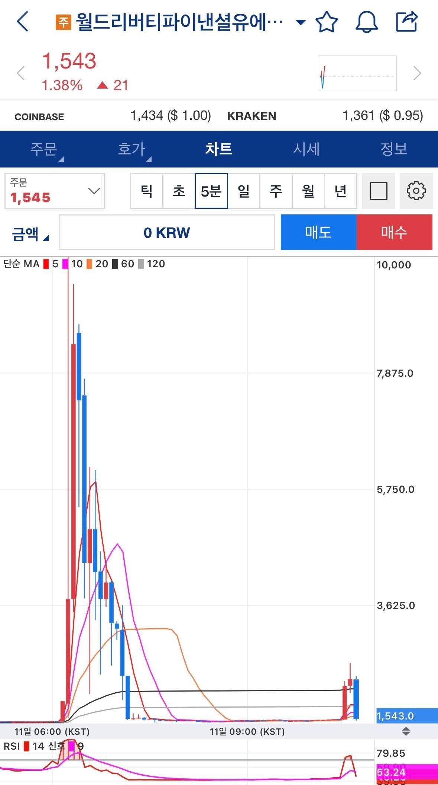Go to next coin arrow
The width and height of the screenshot is (438, 785).
pos(417,73)
